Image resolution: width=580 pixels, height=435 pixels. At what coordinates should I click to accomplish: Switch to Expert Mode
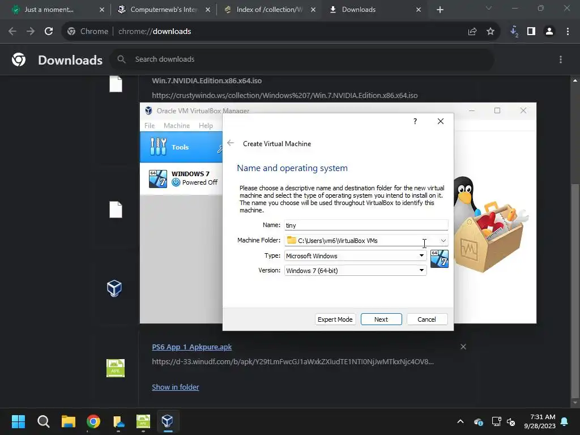[335, 319]
